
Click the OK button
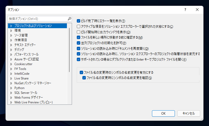[163, 113]
